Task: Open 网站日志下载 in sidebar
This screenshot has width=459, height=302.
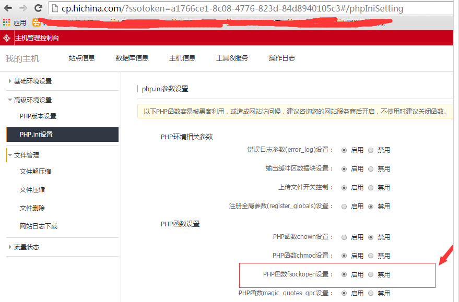Action: [x=38, y=226]
